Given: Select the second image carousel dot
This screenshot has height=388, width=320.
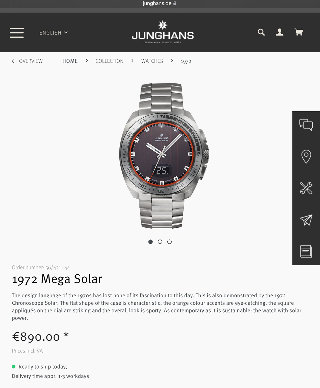Looking at the screenshot, I should click(160, 242).
